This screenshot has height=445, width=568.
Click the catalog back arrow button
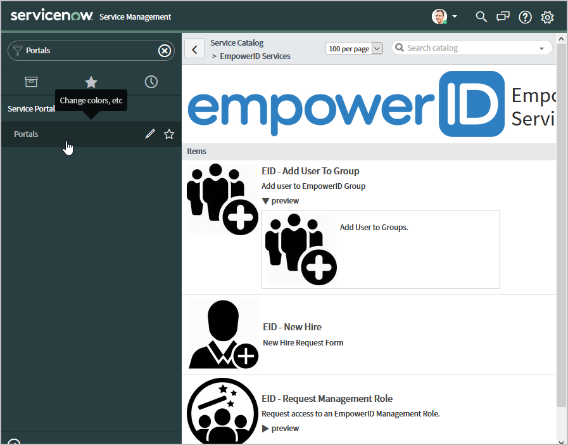coord(194,49)
